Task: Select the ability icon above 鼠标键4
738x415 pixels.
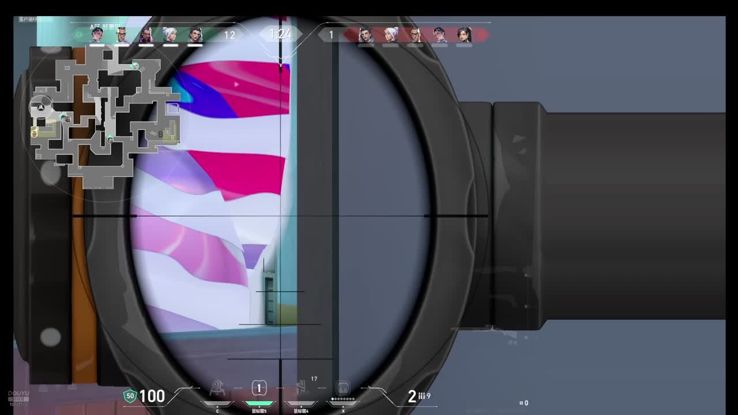Action: pyautogui.click(x=301, y=388)
